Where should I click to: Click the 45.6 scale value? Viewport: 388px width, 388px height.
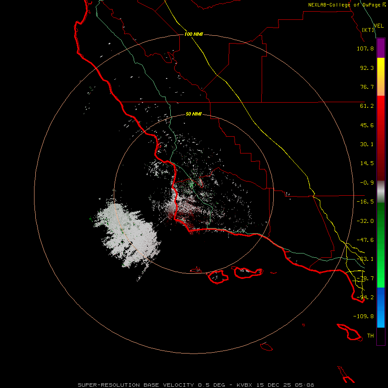pyautogui.click(x=367, y=125)
